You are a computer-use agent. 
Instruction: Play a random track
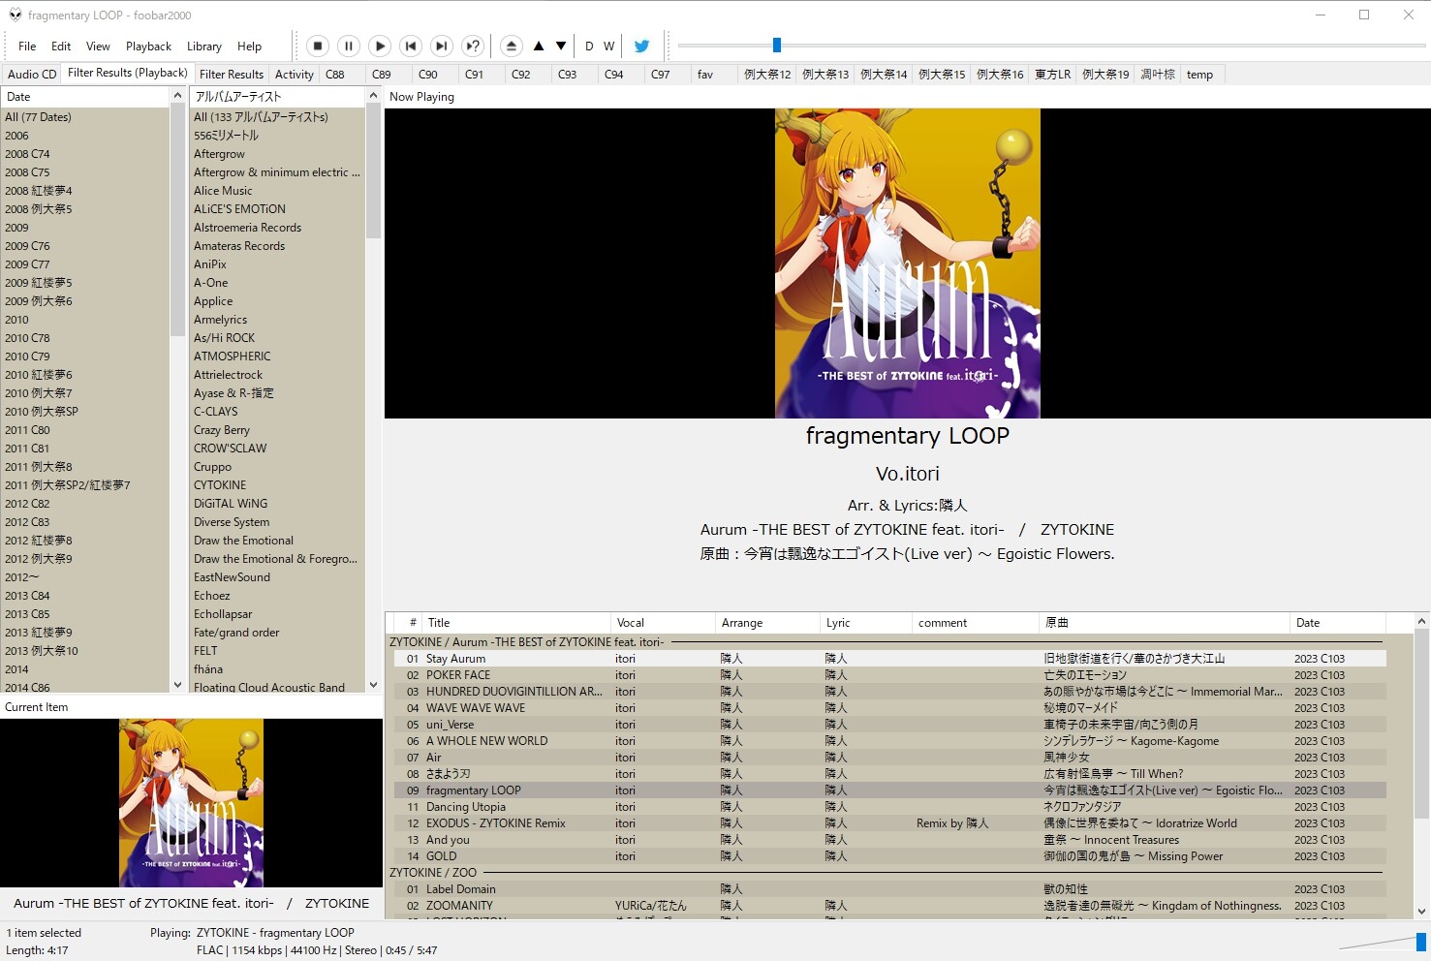(473, 46)
